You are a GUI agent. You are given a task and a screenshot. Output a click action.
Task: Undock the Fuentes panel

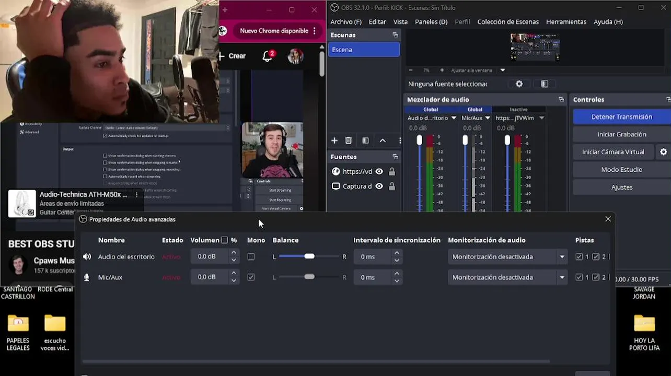tap(395, 157)
